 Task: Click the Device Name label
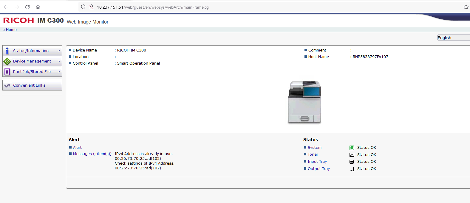[x=85, y=50]
